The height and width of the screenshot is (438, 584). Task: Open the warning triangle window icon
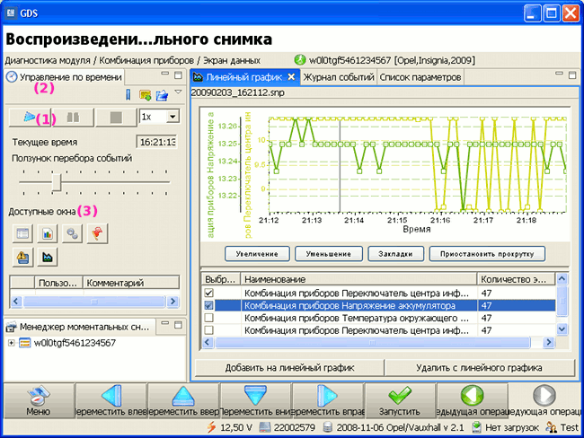22,257
